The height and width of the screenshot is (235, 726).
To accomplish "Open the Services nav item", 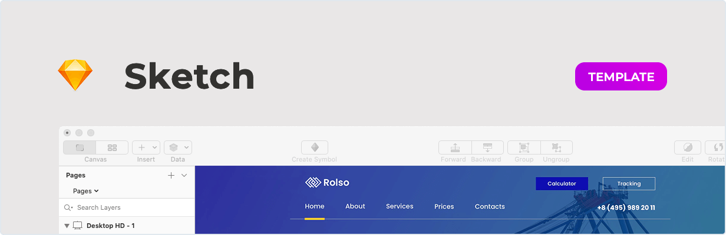I will pyautogui.click(x=400, y=206).
